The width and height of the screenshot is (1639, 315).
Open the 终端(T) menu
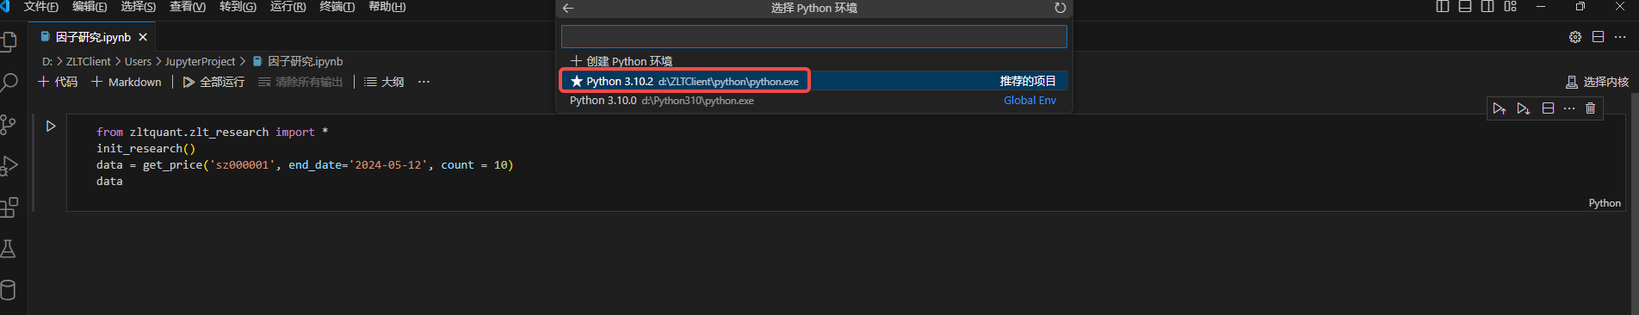[x=337, y=7]
